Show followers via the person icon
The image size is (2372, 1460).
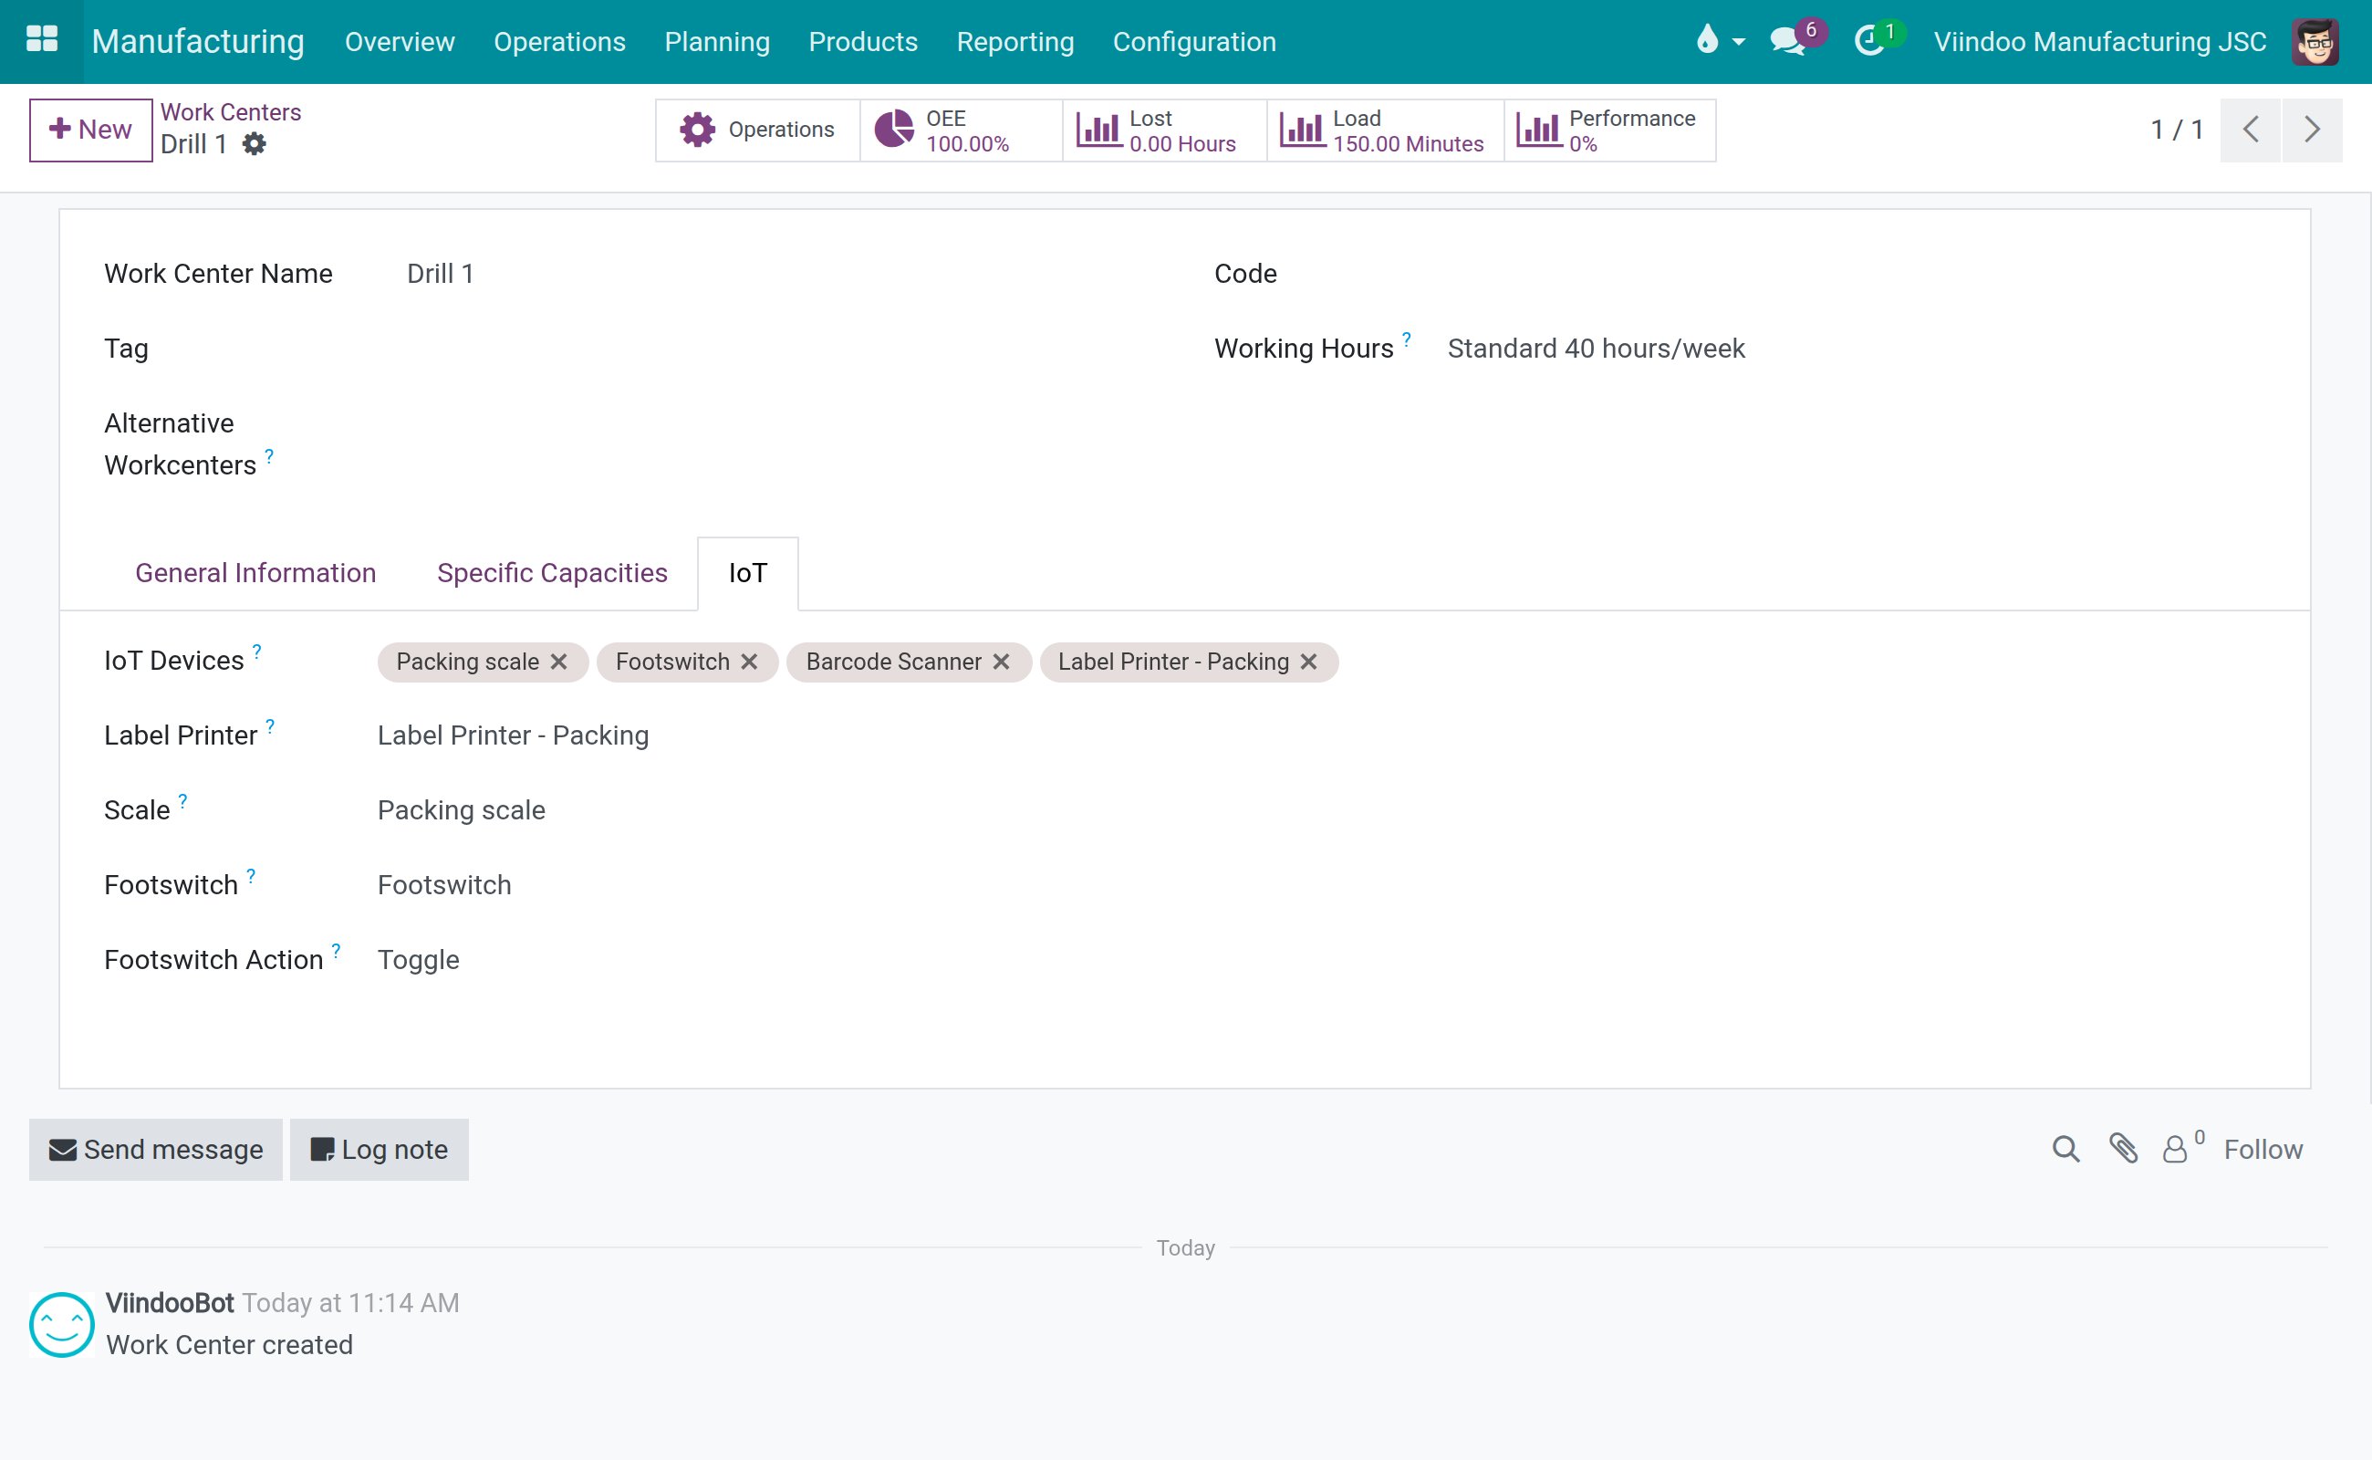pos(2182,1146)
